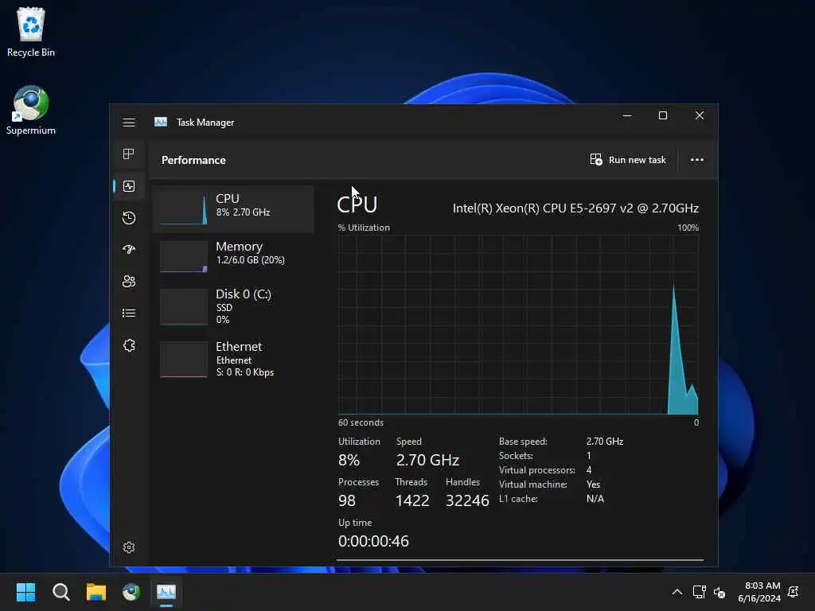
Task: Select the Disk 0 (C:) resource entry
Action: point(233,306)
